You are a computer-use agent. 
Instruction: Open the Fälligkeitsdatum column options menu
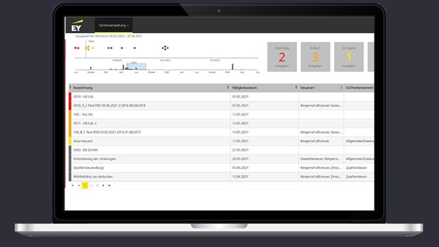click(296, 87)
